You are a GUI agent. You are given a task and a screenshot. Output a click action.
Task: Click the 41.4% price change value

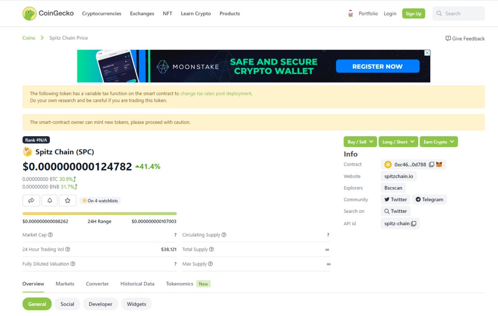[x=148, y=166]
